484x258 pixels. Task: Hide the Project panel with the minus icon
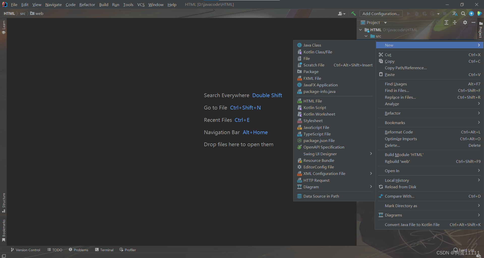click(x=473, y=23)
